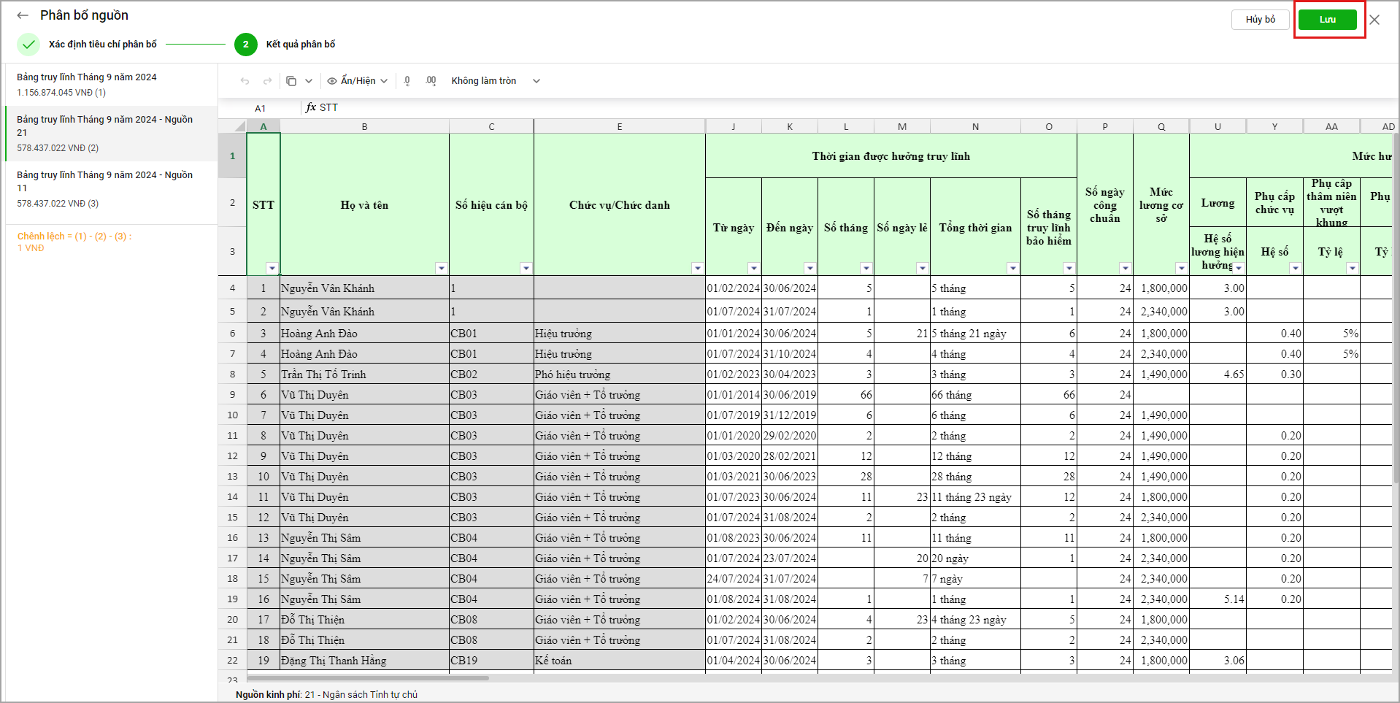Screen dimensions: 1400x703
Task: Click the increase decimal places icon
Action: 431,81
